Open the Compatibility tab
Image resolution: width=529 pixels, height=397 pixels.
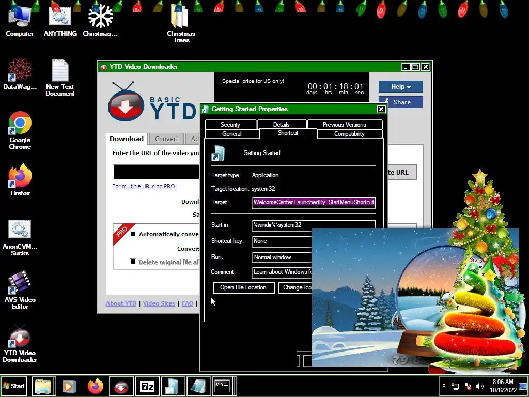350,134
